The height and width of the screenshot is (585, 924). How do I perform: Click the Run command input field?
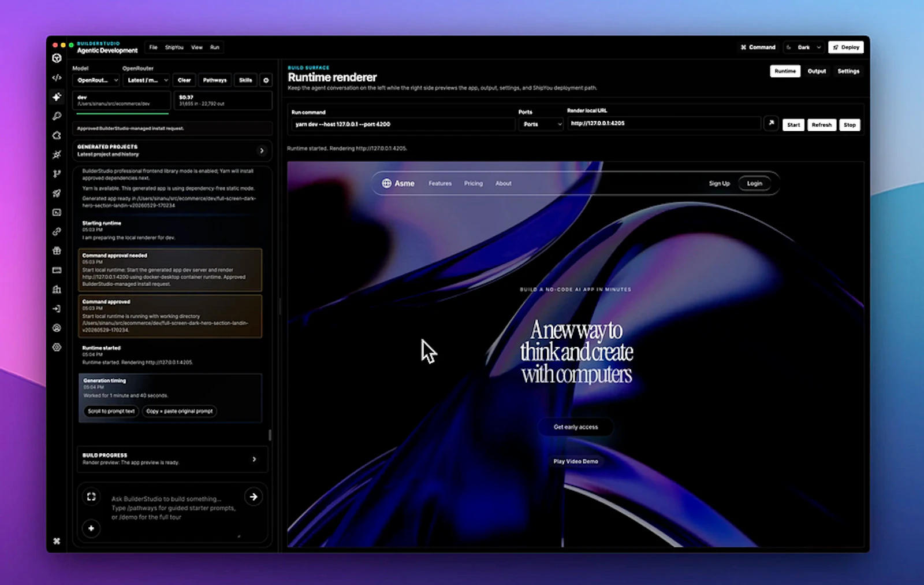click(x=403, y=124)
